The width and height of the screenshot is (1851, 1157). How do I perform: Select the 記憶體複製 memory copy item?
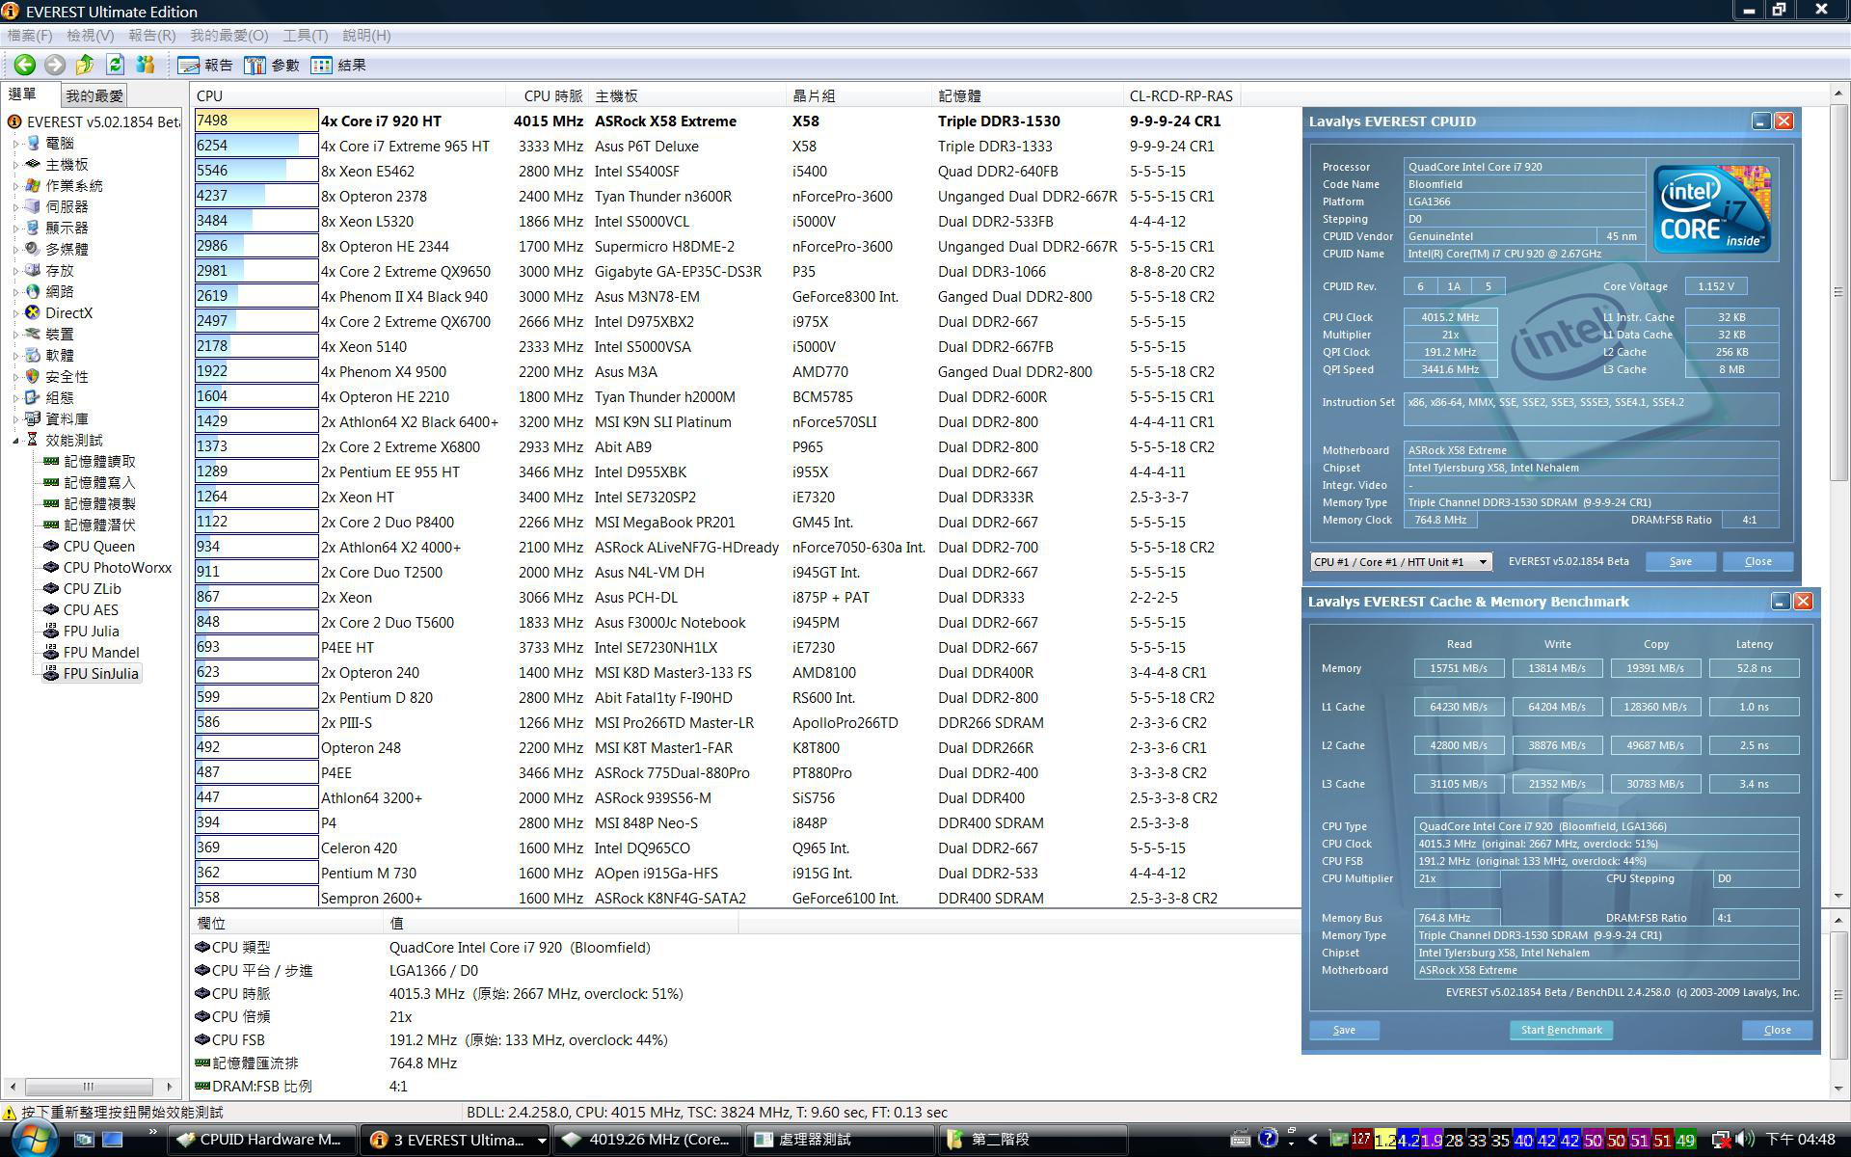pyautogui.click(x=100, y=503)
